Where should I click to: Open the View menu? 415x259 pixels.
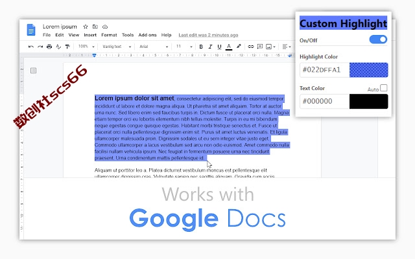point(74,35)
